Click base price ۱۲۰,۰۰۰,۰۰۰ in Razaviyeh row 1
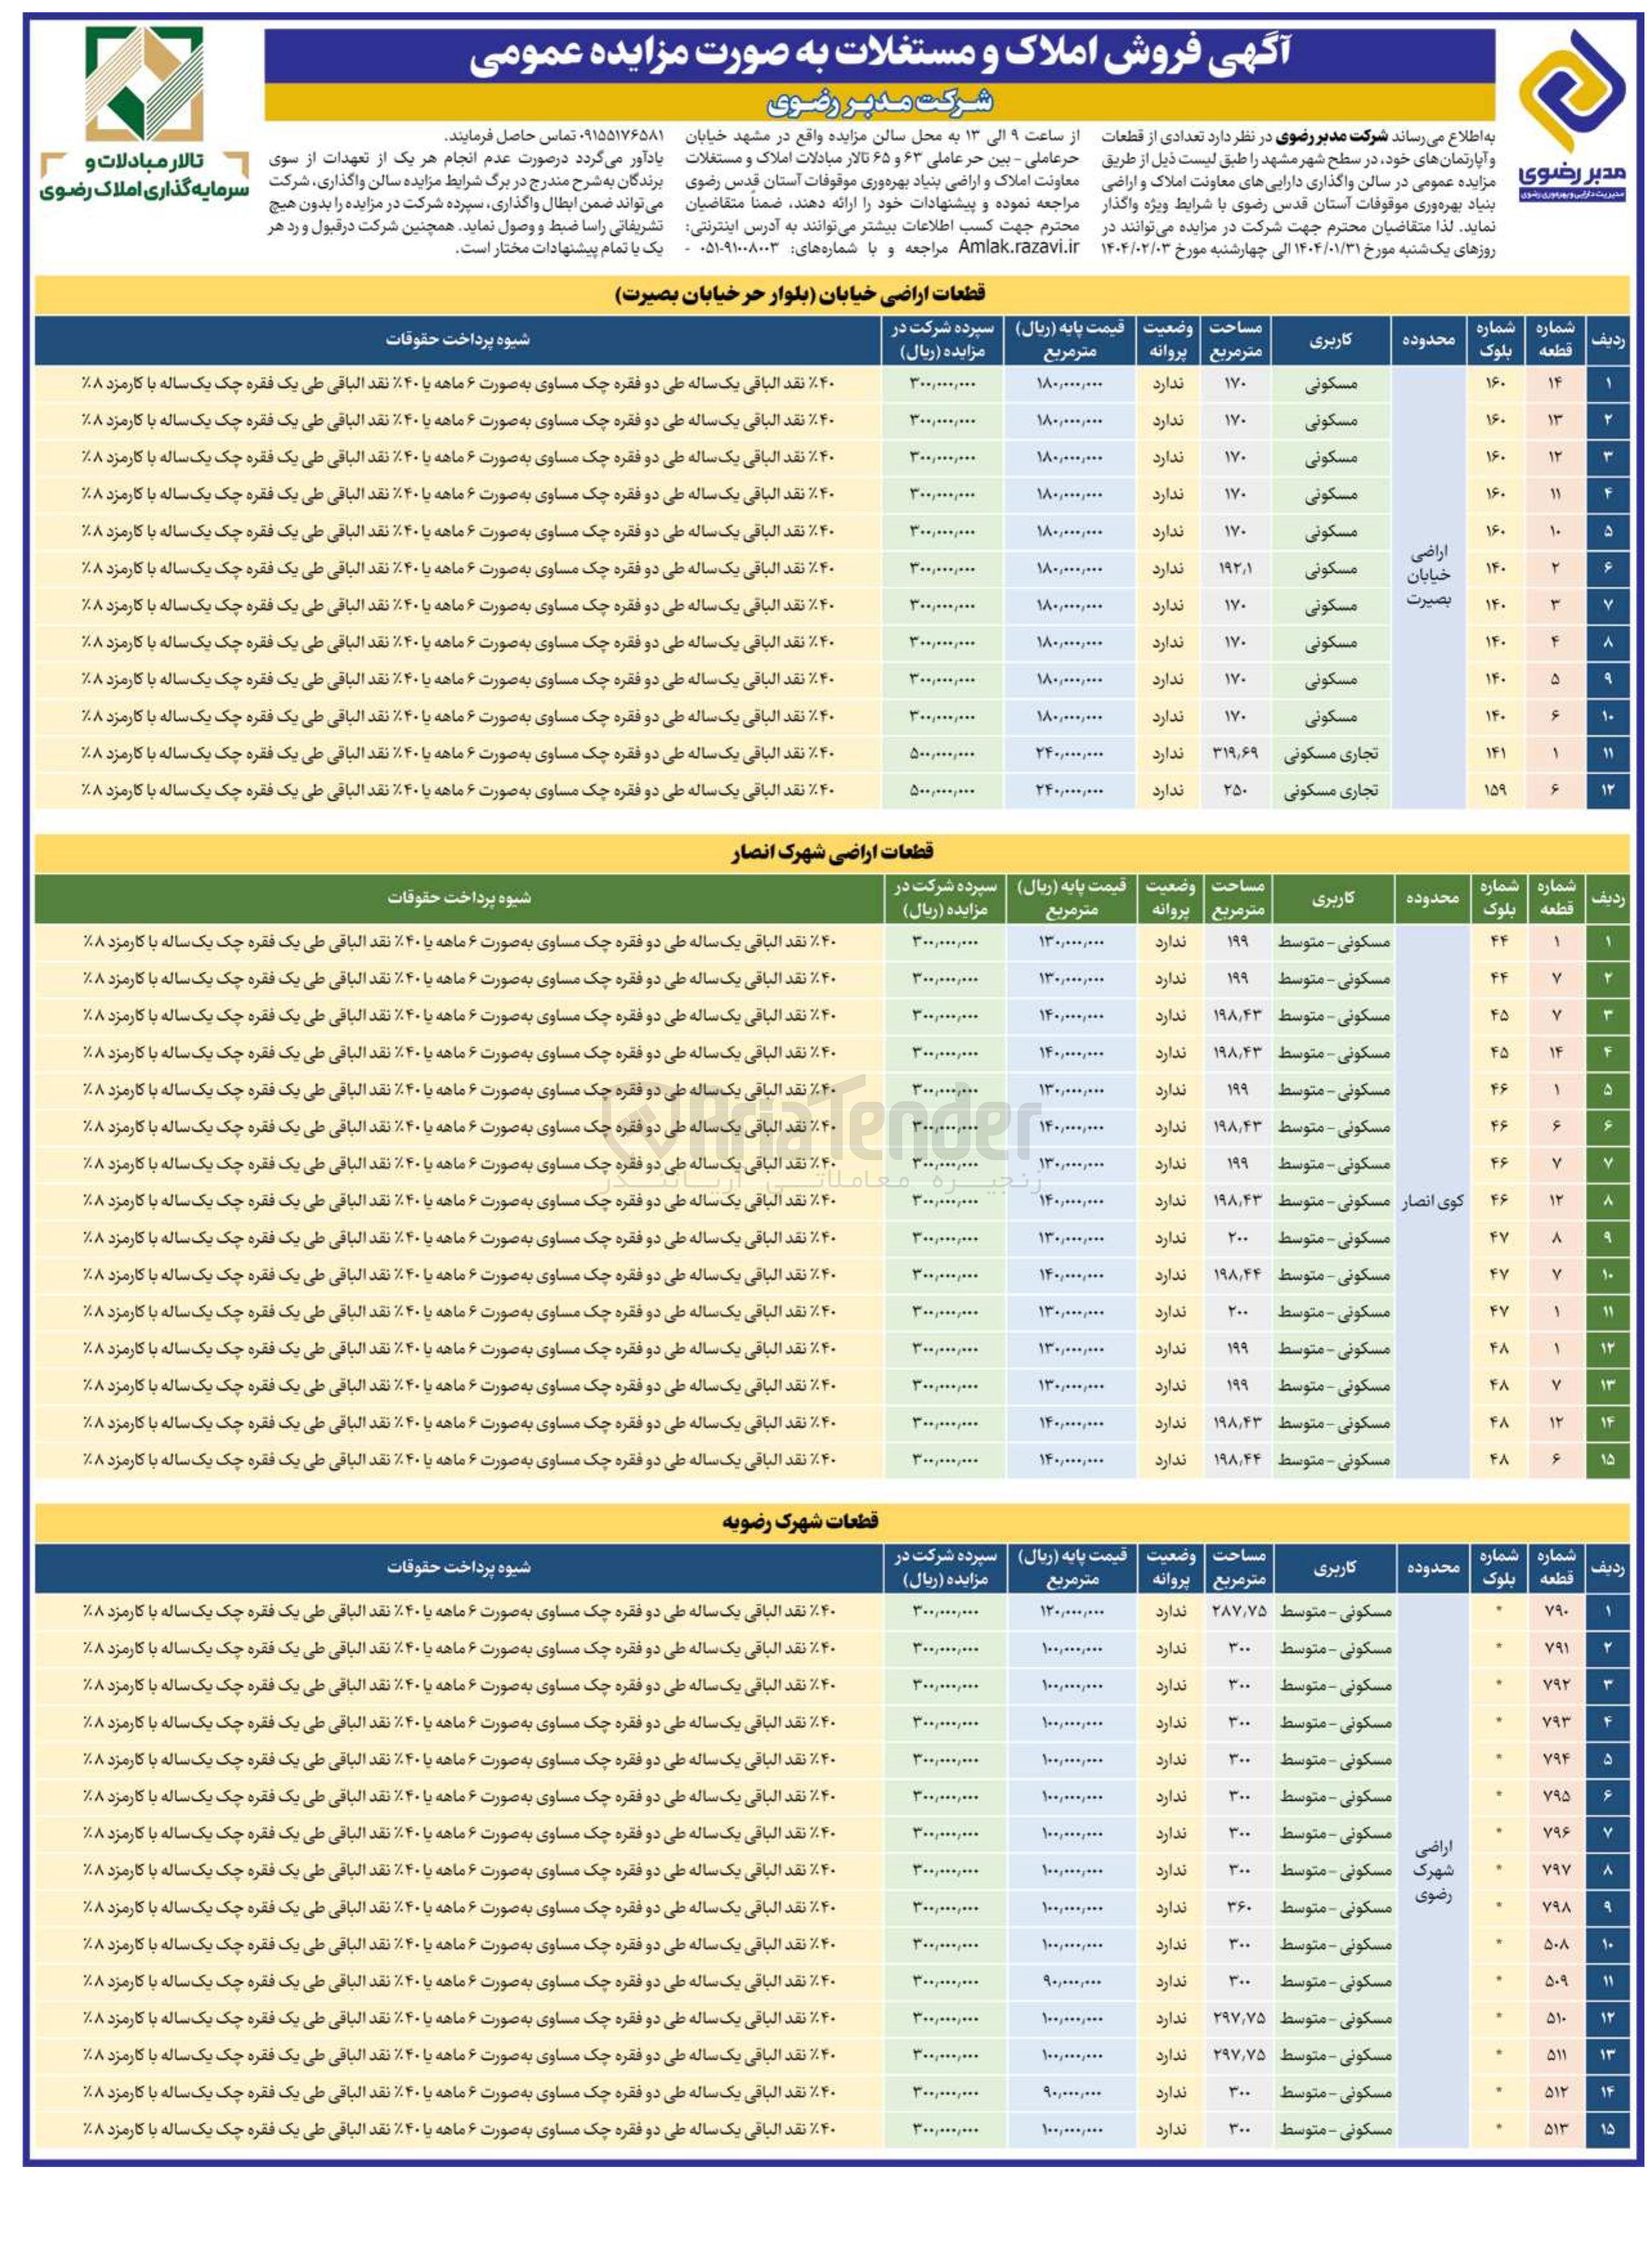The width and height of the screenshot is (1647, 2268). [x=1071, y=1612]
